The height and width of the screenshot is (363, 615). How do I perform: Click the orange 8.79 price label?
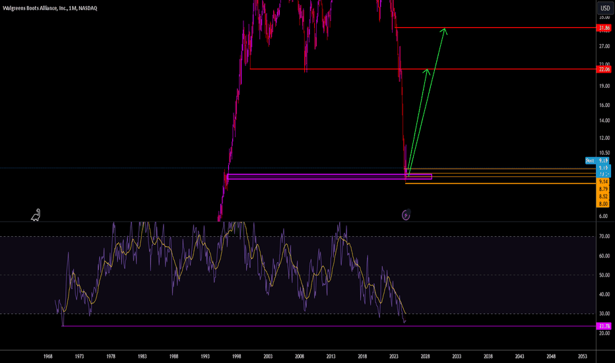[603, 189]
